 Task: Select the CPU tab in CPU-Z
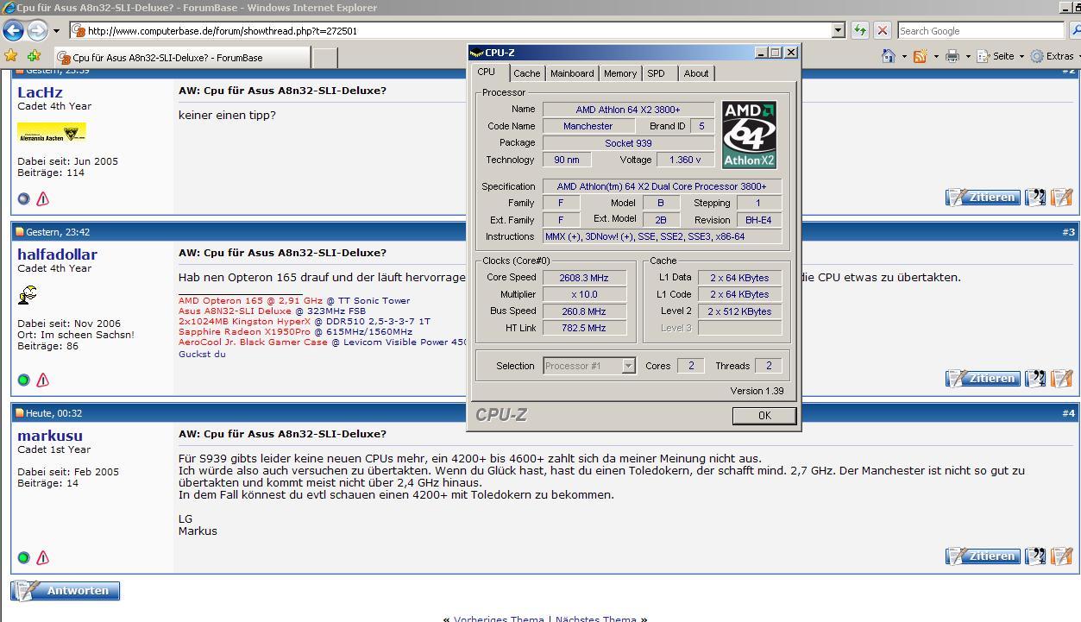click(x=487, y=72)
